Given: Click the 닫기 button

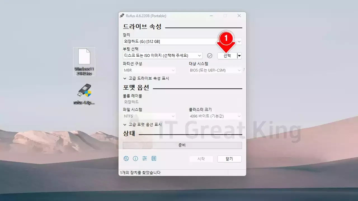Looking at the screenshot, I should pos(229,159).
